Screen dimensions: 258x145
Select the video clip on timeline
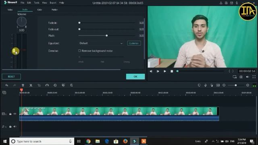click(x=119, y=114)
